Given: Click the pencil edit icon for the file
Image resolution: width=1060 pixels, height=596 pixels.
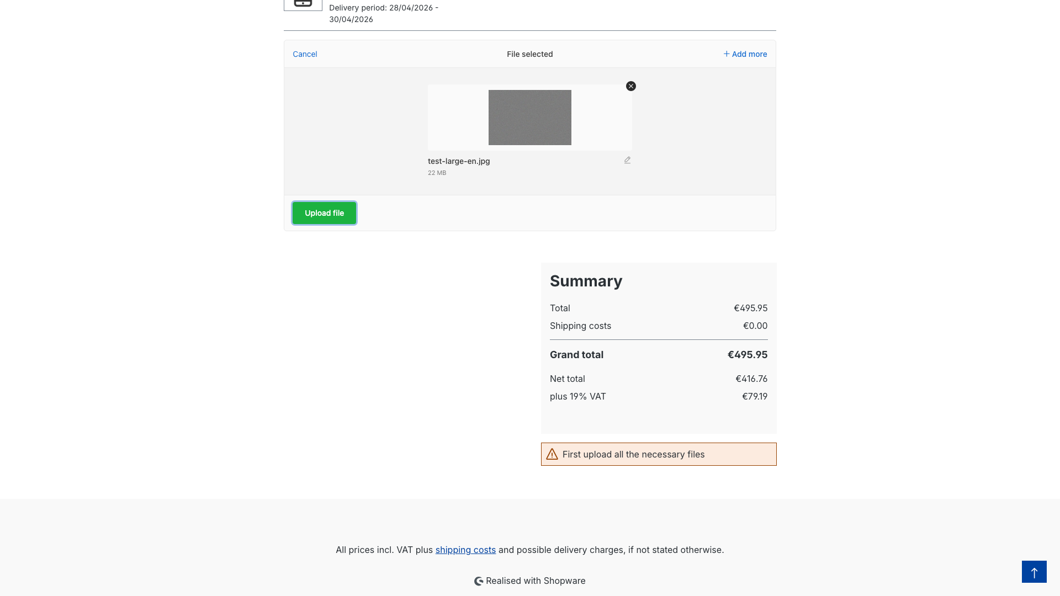Looking at the screenshot, I should coord(627,160).
